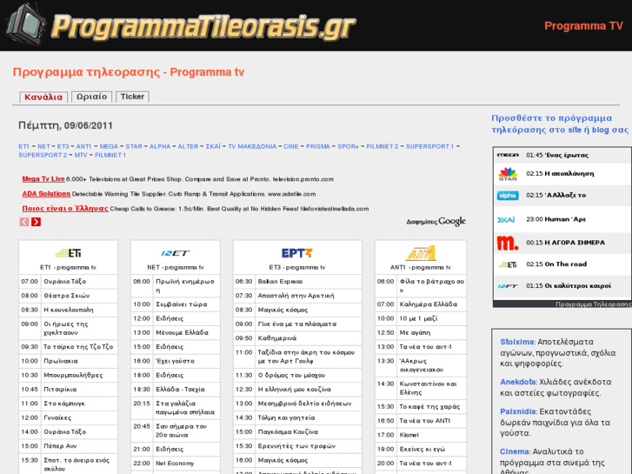Click the ET1 logo in sidebar widget
Image resolution: width=632 pixels, height=474 pixels.
[508, 264]
